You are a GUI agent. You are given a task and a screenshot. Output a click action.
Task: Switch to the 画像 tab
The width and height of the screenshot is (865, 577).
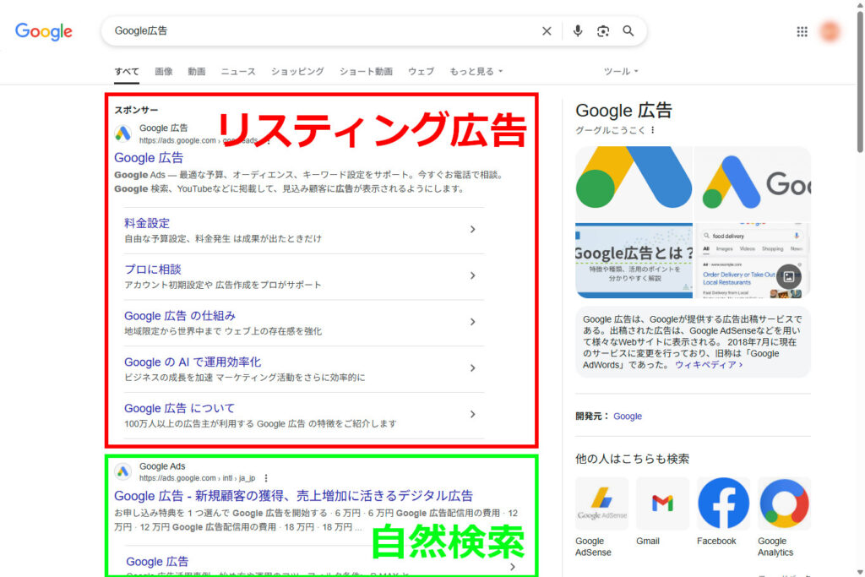[163, 72]
